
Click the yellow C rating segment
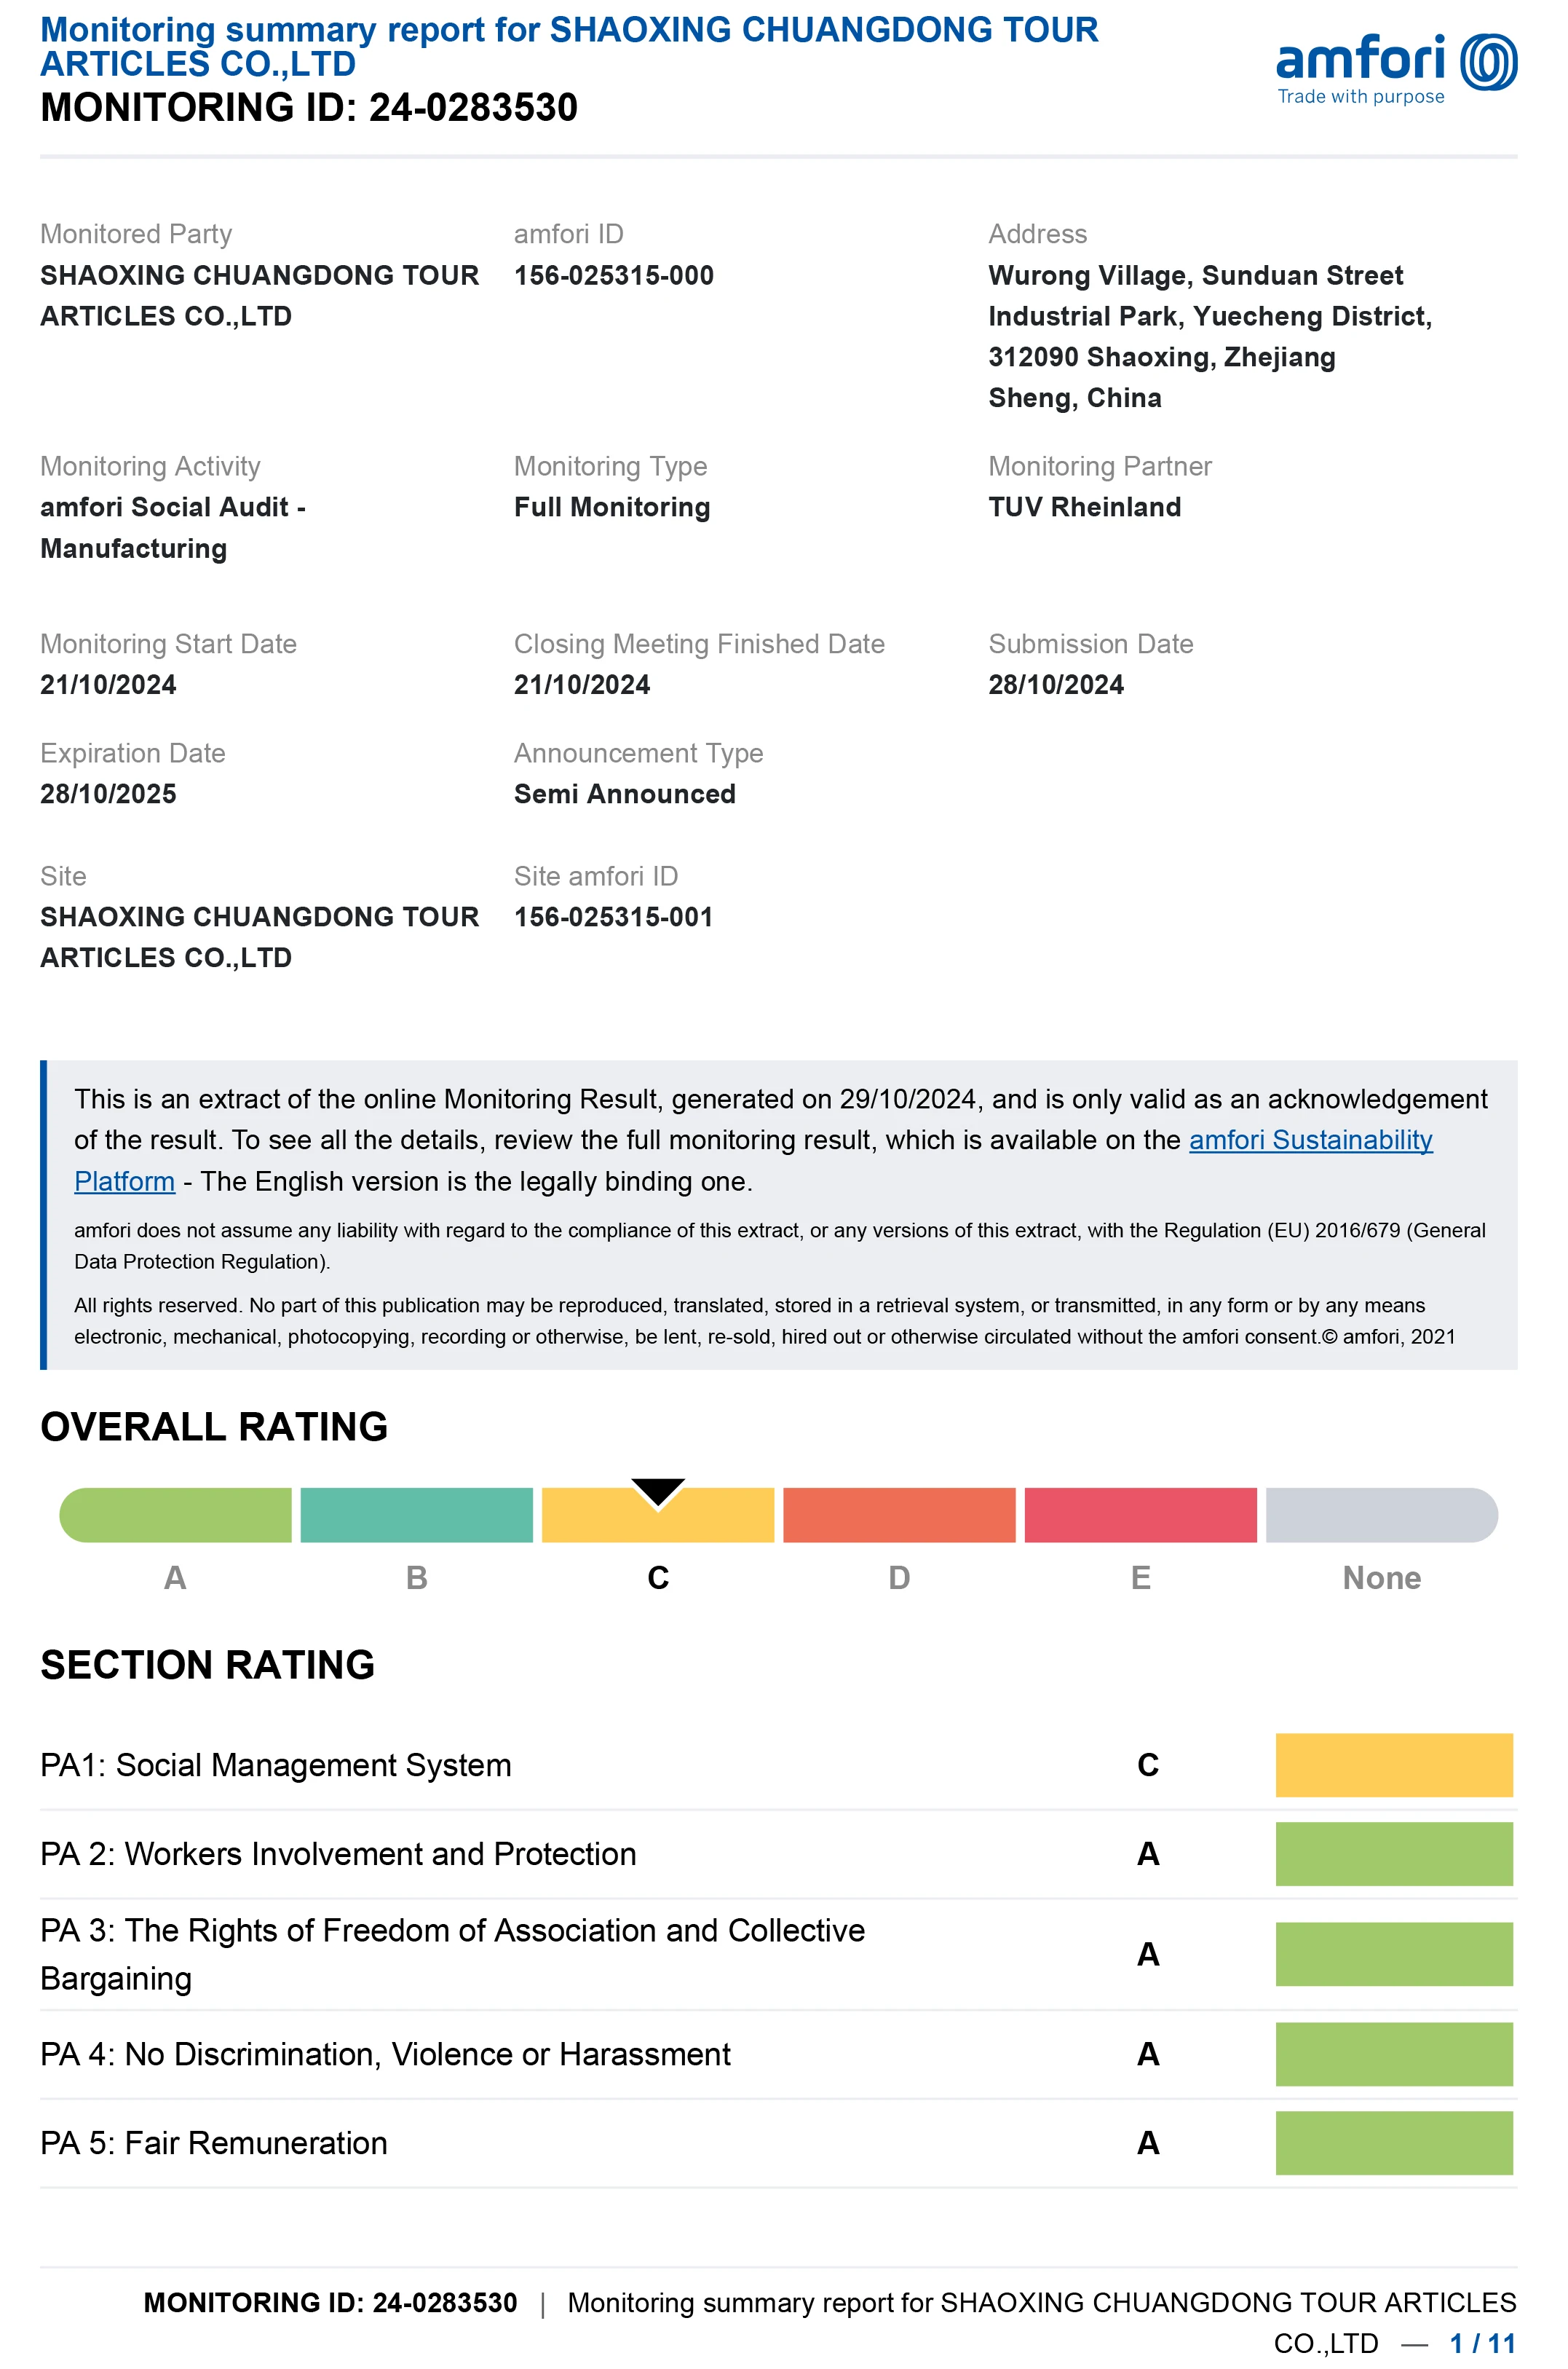(658, 1515)
